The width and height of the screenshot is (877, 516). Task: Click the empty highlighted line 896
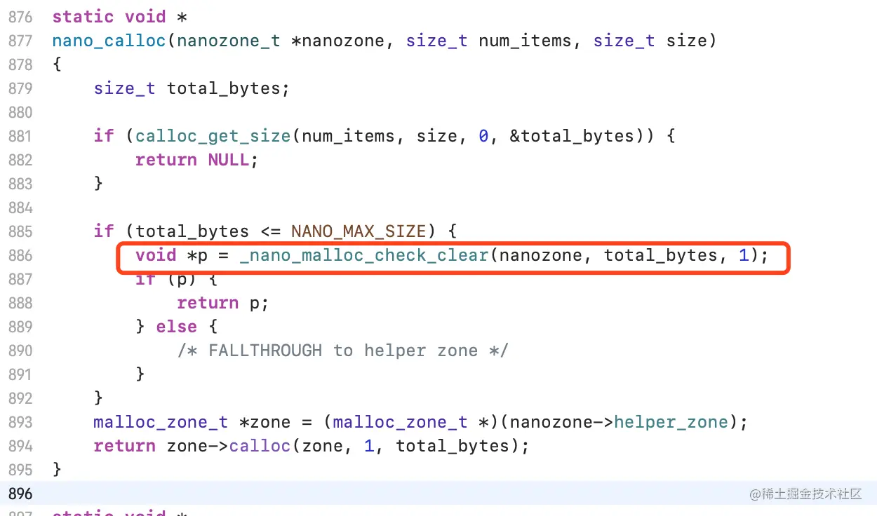pos(438,494)
